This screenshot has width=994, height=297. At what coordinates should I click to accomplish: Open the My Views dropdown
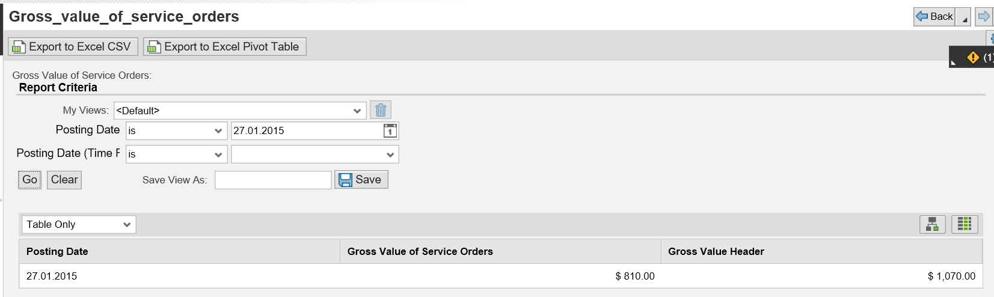pos(240,111)
